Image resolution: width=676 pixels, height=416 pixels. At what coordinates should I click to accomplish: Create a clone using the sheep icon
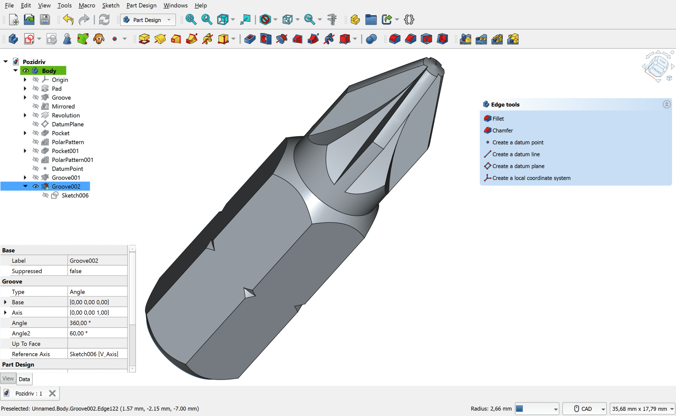[x=99, y=39]
